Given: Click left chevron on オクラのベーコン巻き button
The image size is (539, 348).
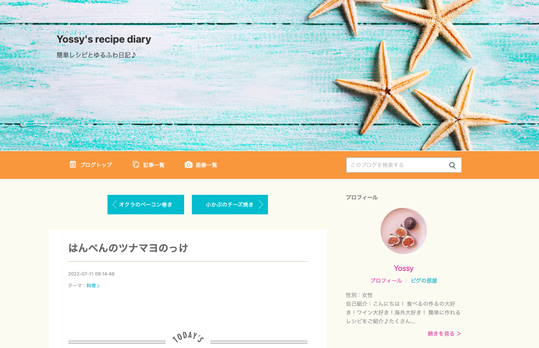Looking at the screenshot, I should (115, 205).
